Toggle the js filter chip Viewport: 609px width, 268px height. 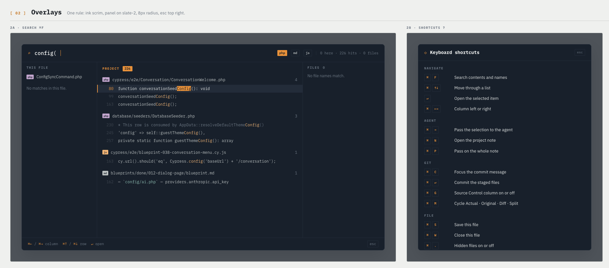pyautogui.click(x=307, y=53)
